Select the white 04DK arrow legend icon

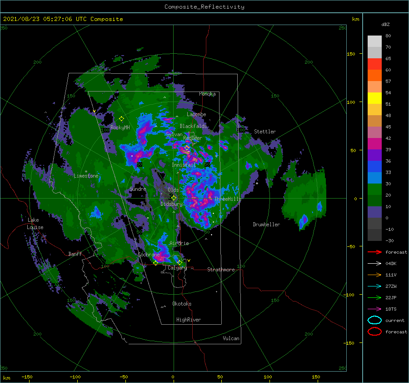point(374,264)
